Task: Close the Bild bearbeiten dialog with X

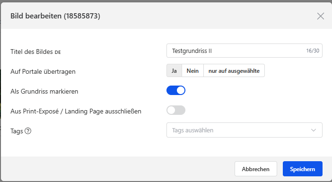Action: [320, 16]
